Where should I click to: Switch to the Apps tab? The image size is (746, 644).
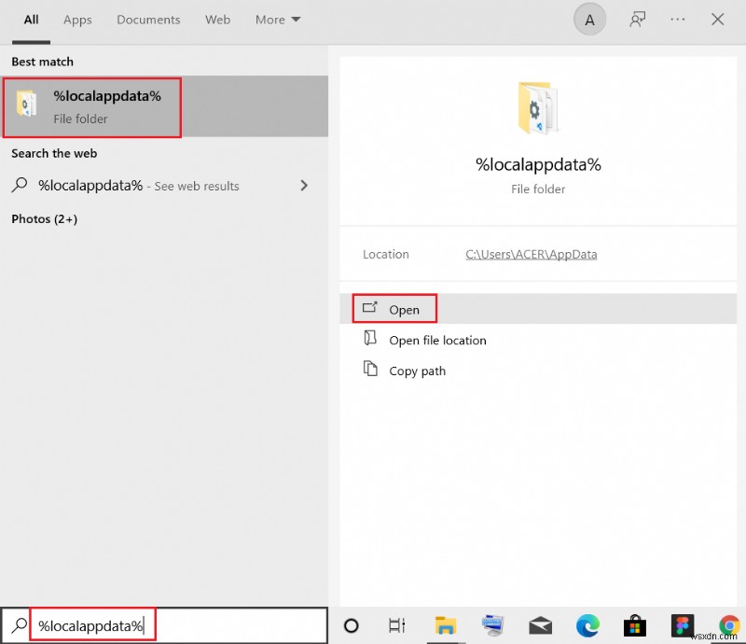point(77,20)
